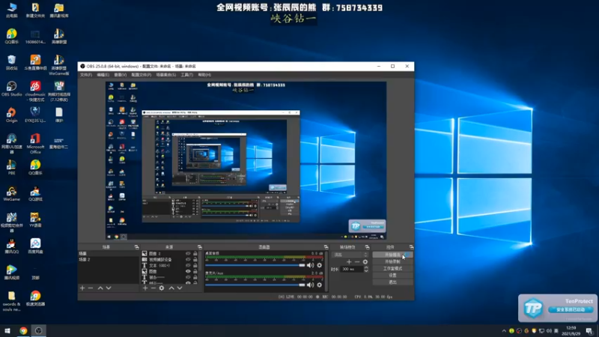Add a new source with the plus icon in 来源 panel
This screenshot has width=599, height=337.
(x=145, y=288)
